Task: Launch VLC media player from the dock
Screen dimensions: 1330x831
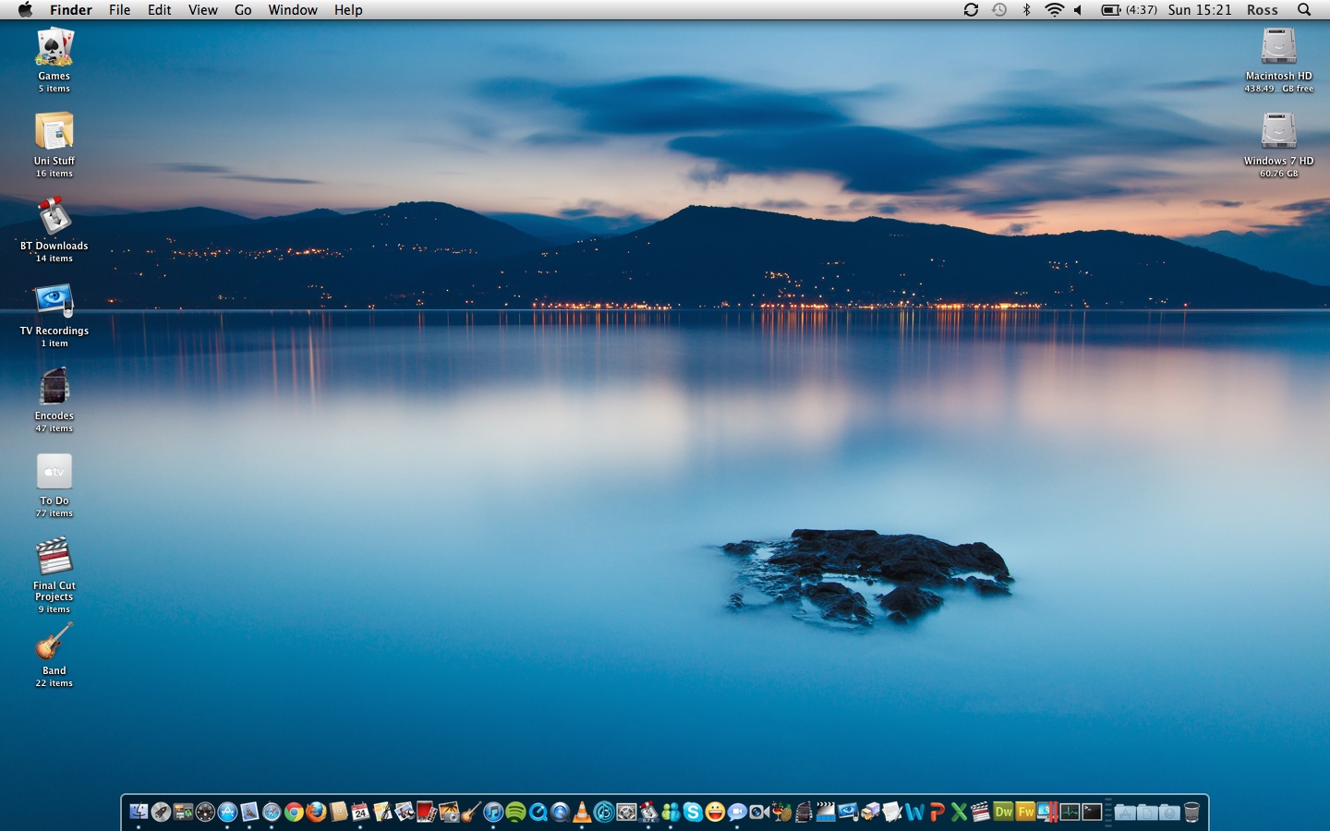Action: (x=582, y=812)
